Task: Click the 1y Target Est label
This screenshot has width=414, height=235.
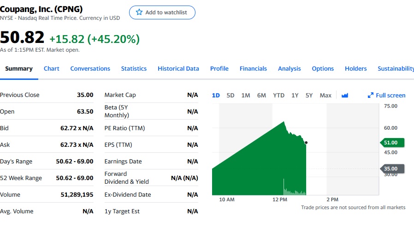Action: pyautogui.click(x=122, y=211)
